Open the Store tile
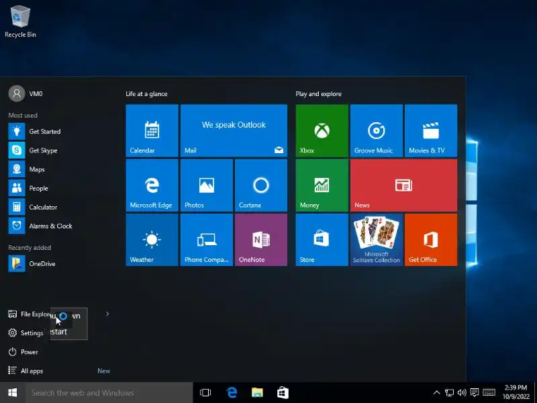 (x=322, y=240)
